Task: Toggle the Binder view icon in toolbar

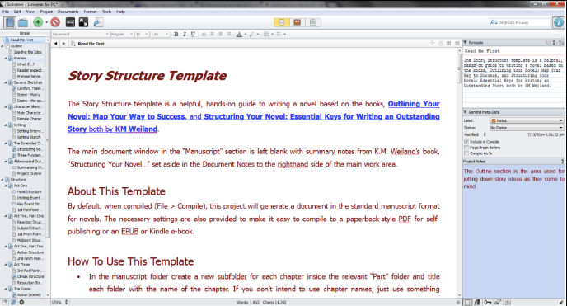Action: pos(9,22)
